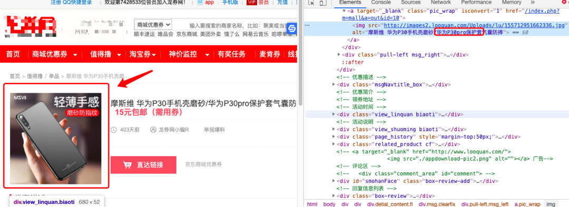Click 单品 in the breadcrumb
This screenshot has height=207, width=569.
(x=54, y=76)
